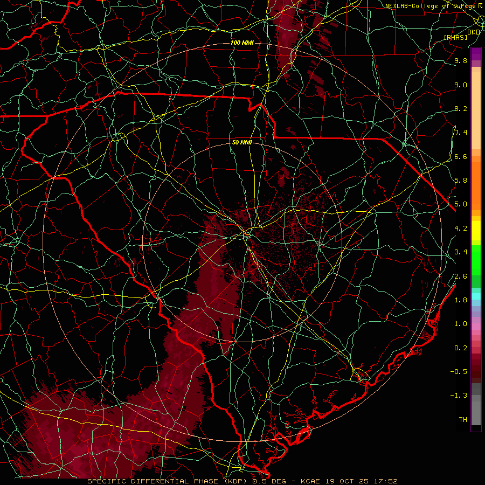485x485 pixels.
Task: Pick the cyan band on the color bar
Action: click(476, 296)
